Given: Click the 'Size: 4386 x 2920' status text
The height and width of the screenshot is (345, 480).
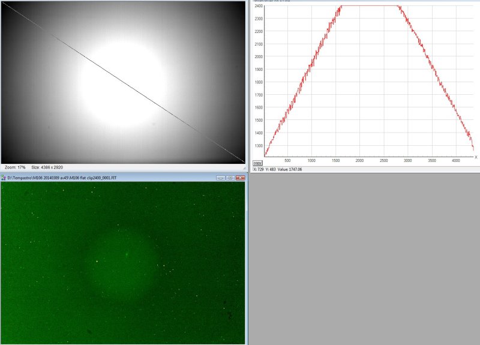Looking at the screenshot, I should click(x=47, y=167).
